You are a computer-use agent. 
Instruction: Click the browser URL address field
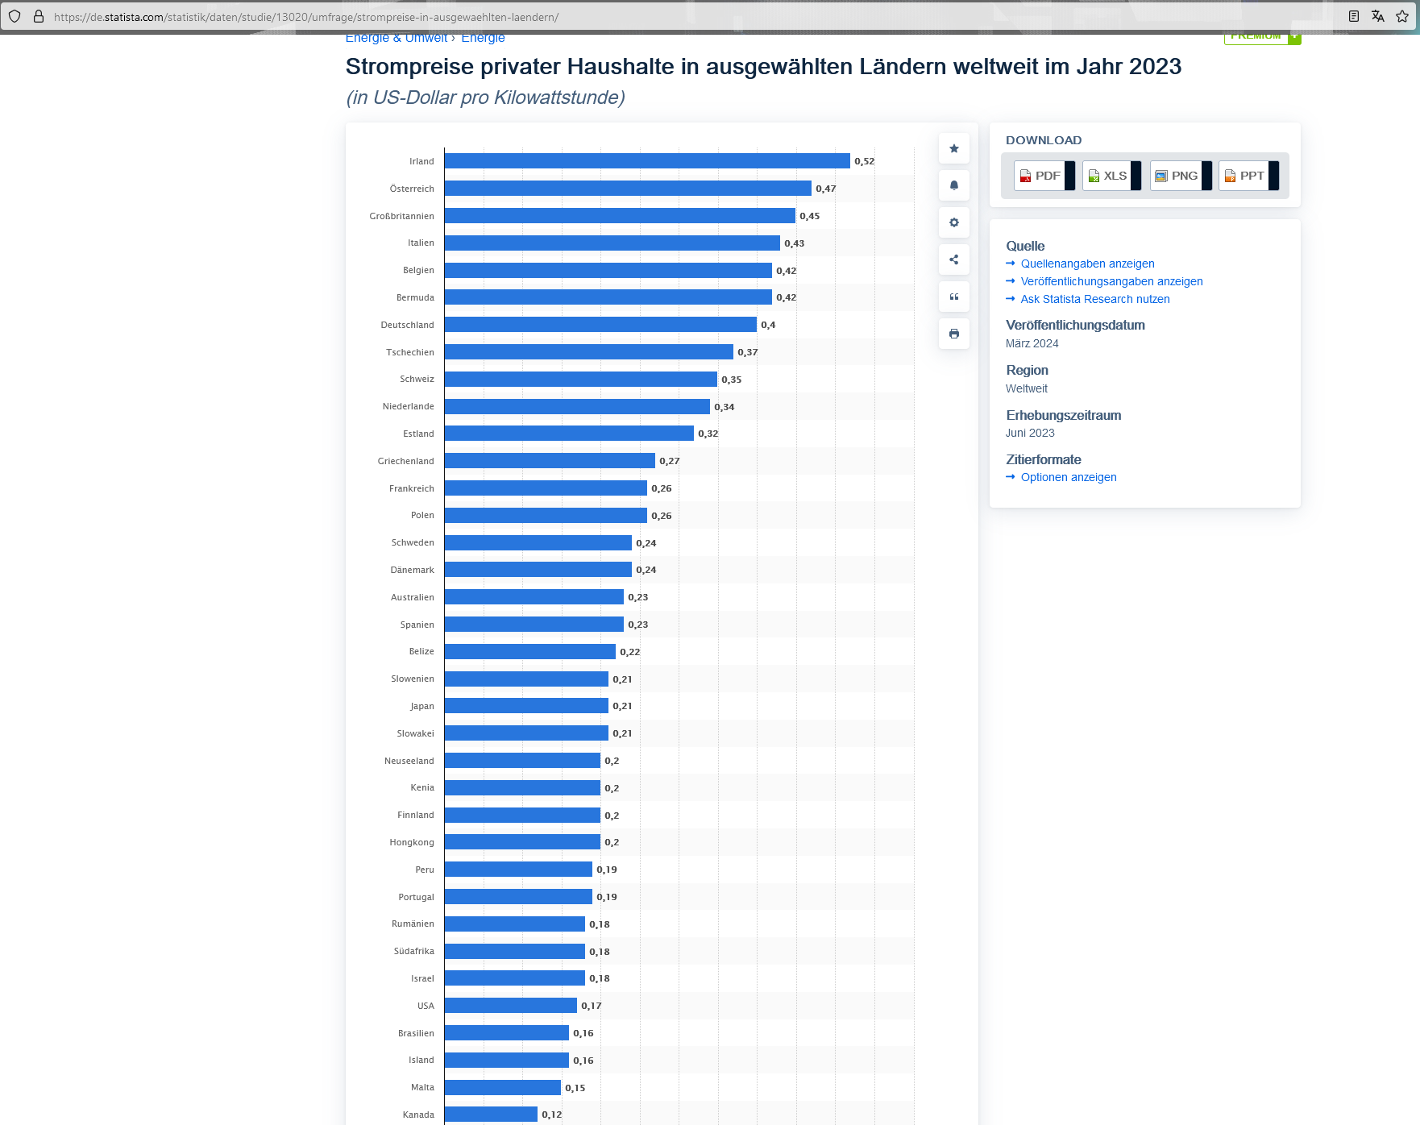(x=693, y=17)
